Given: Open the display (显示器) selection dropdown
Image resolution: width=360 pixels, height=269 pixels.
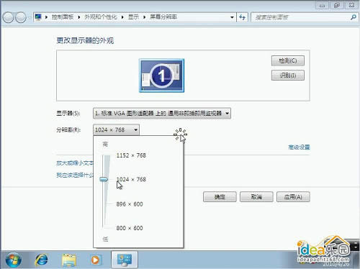Looking at the screenshot, I should click(162, 113).
